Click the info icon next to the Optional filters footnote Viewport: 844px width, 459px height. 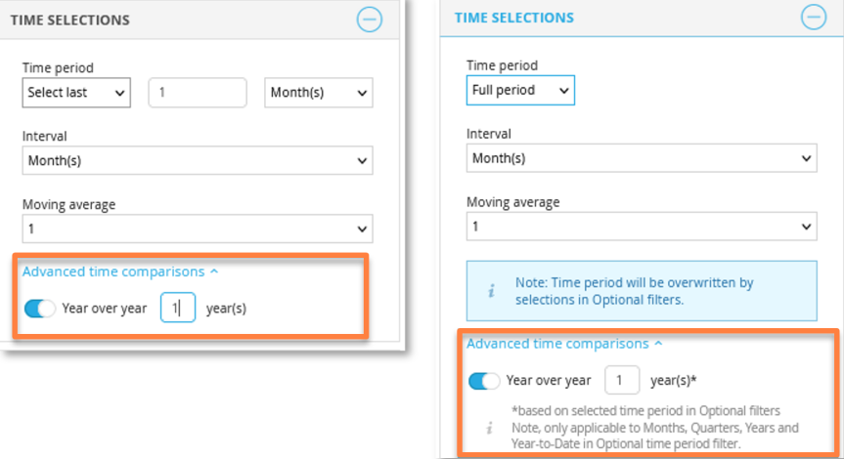(489, 428)
